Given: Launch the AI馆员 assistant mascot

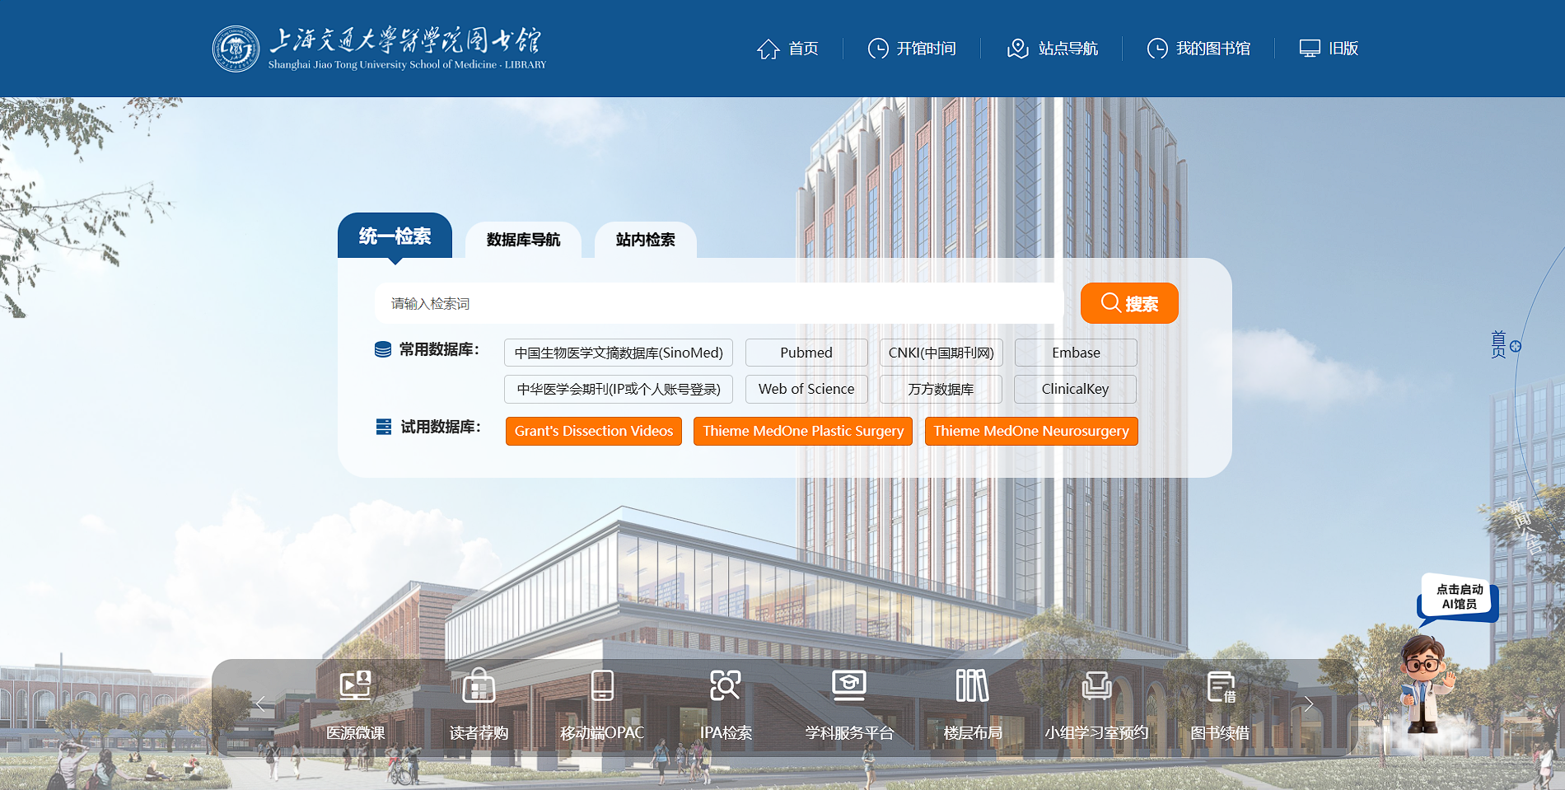Looking at the screenshot, I should [1425, 684].
